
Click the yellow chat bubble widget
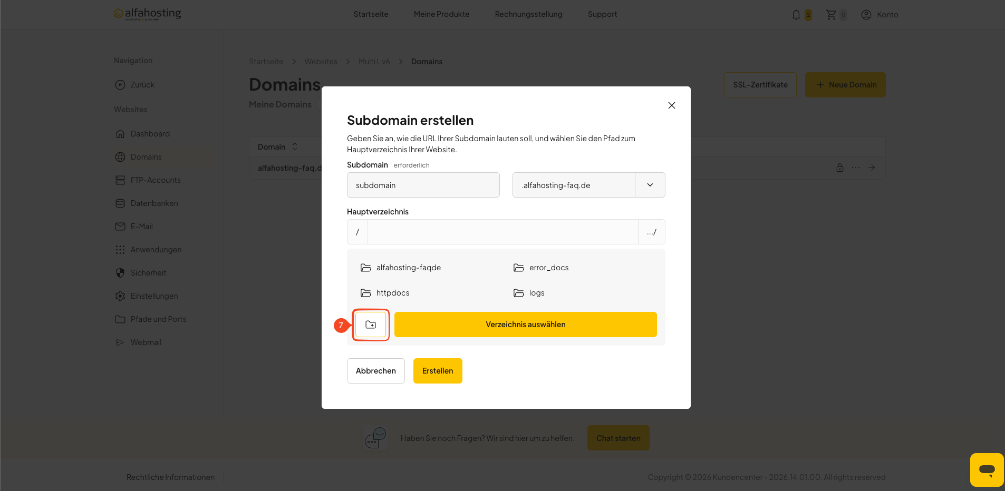coord(987,469)
